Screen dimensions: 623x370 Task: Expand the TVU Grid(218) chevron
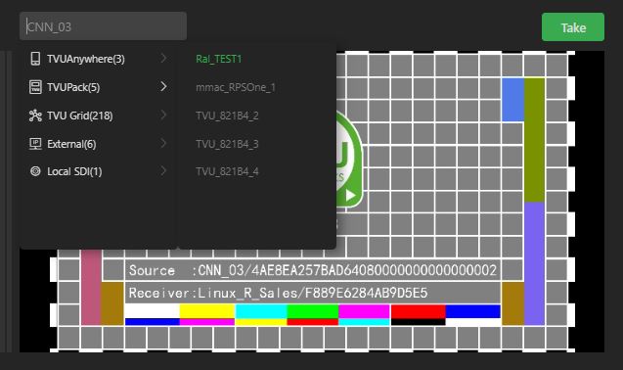click(x=163, y=115)
